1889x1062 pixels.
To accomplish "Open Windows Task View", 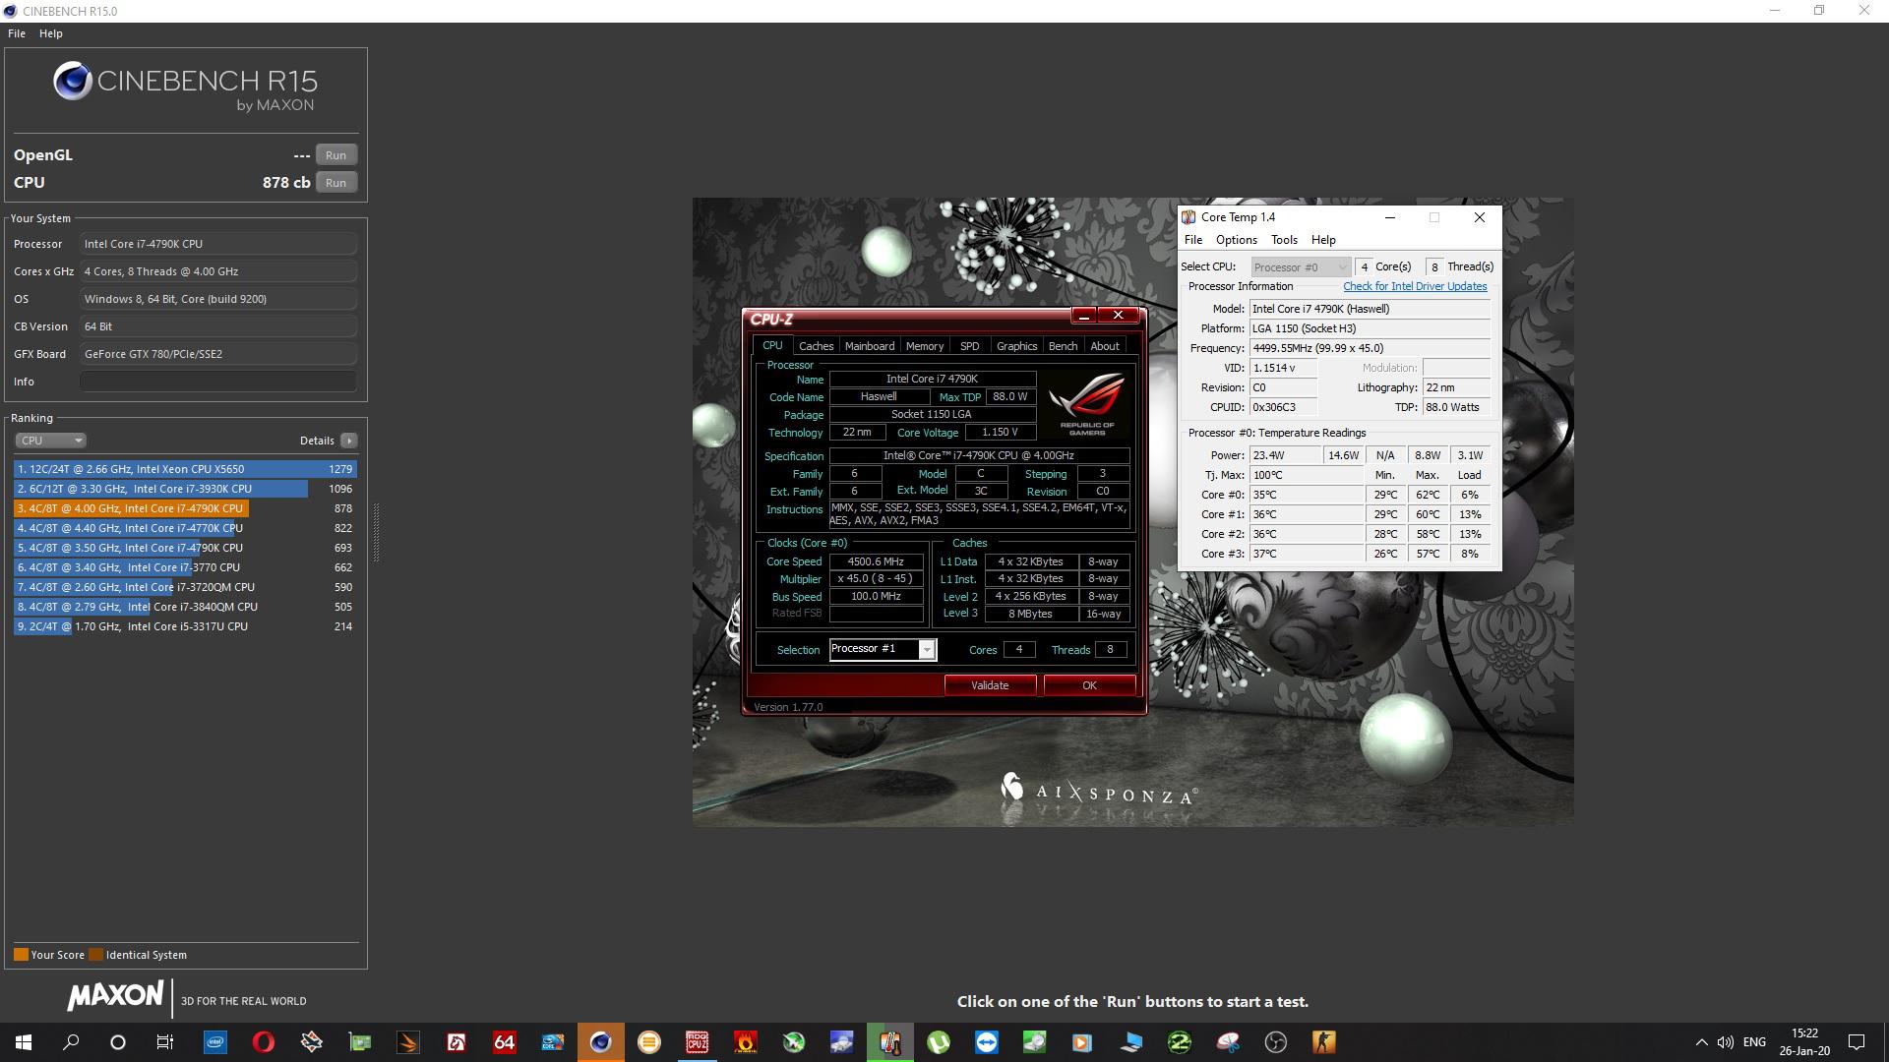I will pyautogui.click(x=165, y=1042).
